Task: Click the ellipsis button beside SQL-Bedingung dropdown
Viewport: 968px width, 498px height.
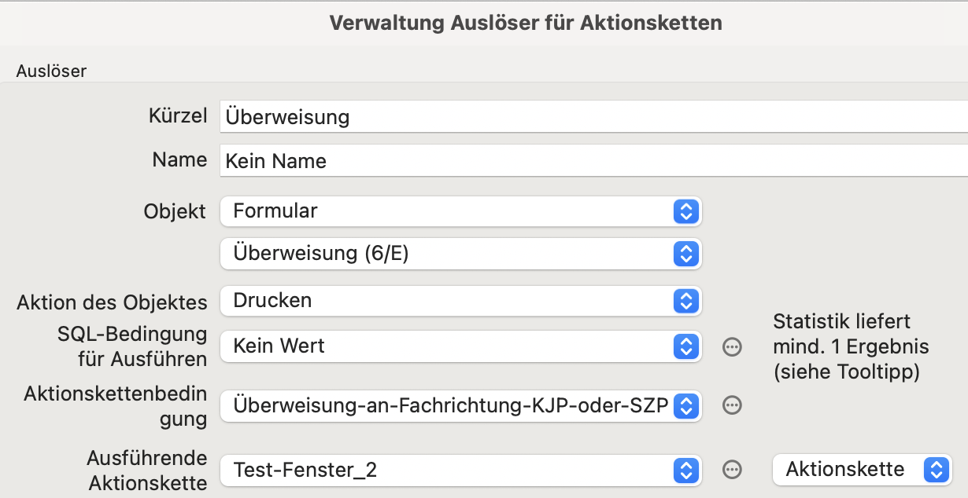Action: 732,346
